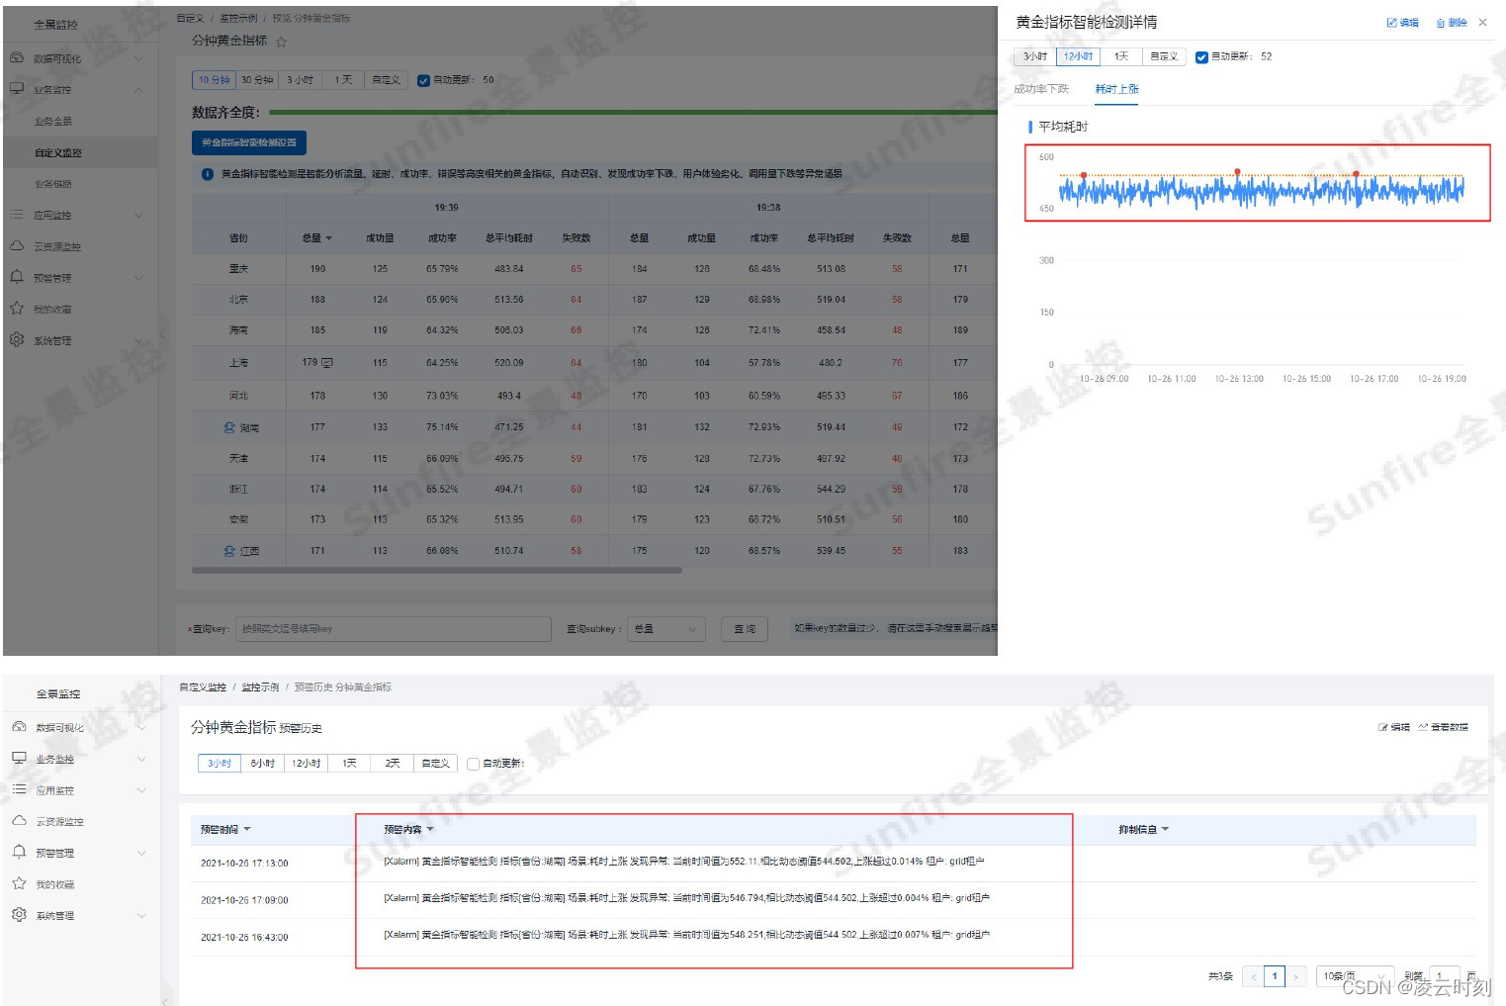Select 2天 range on 预警历史 page
1506x1006 pixels.
(x=393, y=763)
